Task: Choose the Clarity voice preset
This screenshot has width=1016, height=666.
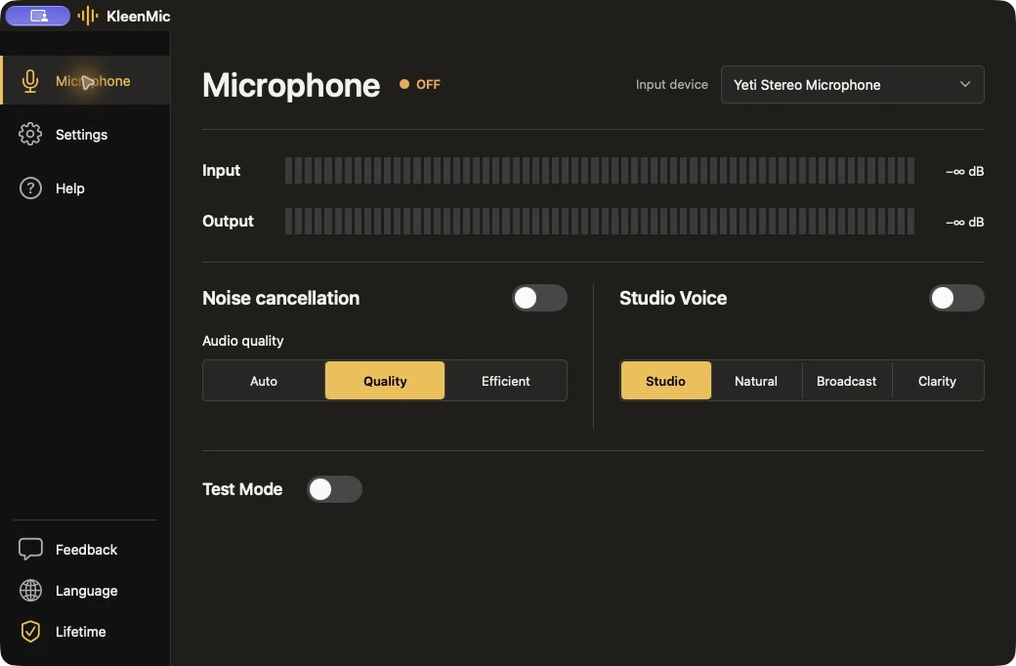Action: [x=937, y=381]
